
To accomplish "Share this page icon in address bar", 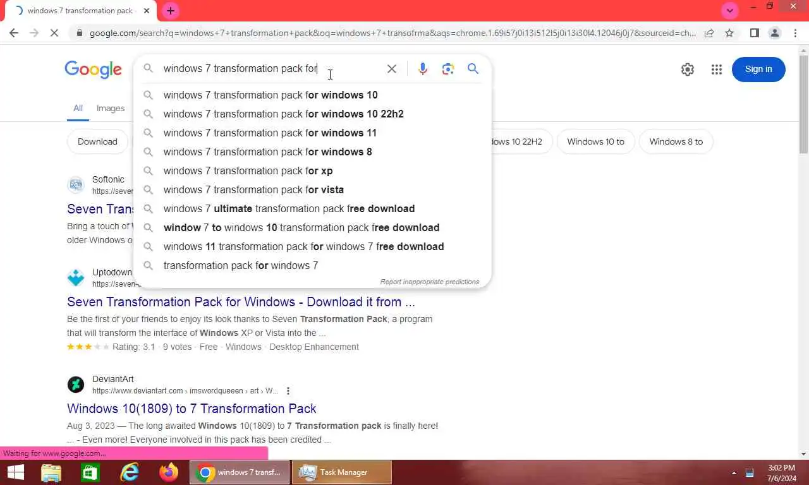I will [x=709, y=33].
